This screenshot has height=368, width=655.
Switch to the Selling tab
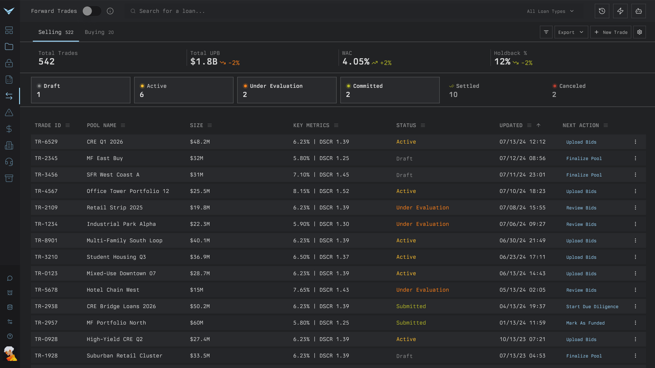tap(56, 32)
